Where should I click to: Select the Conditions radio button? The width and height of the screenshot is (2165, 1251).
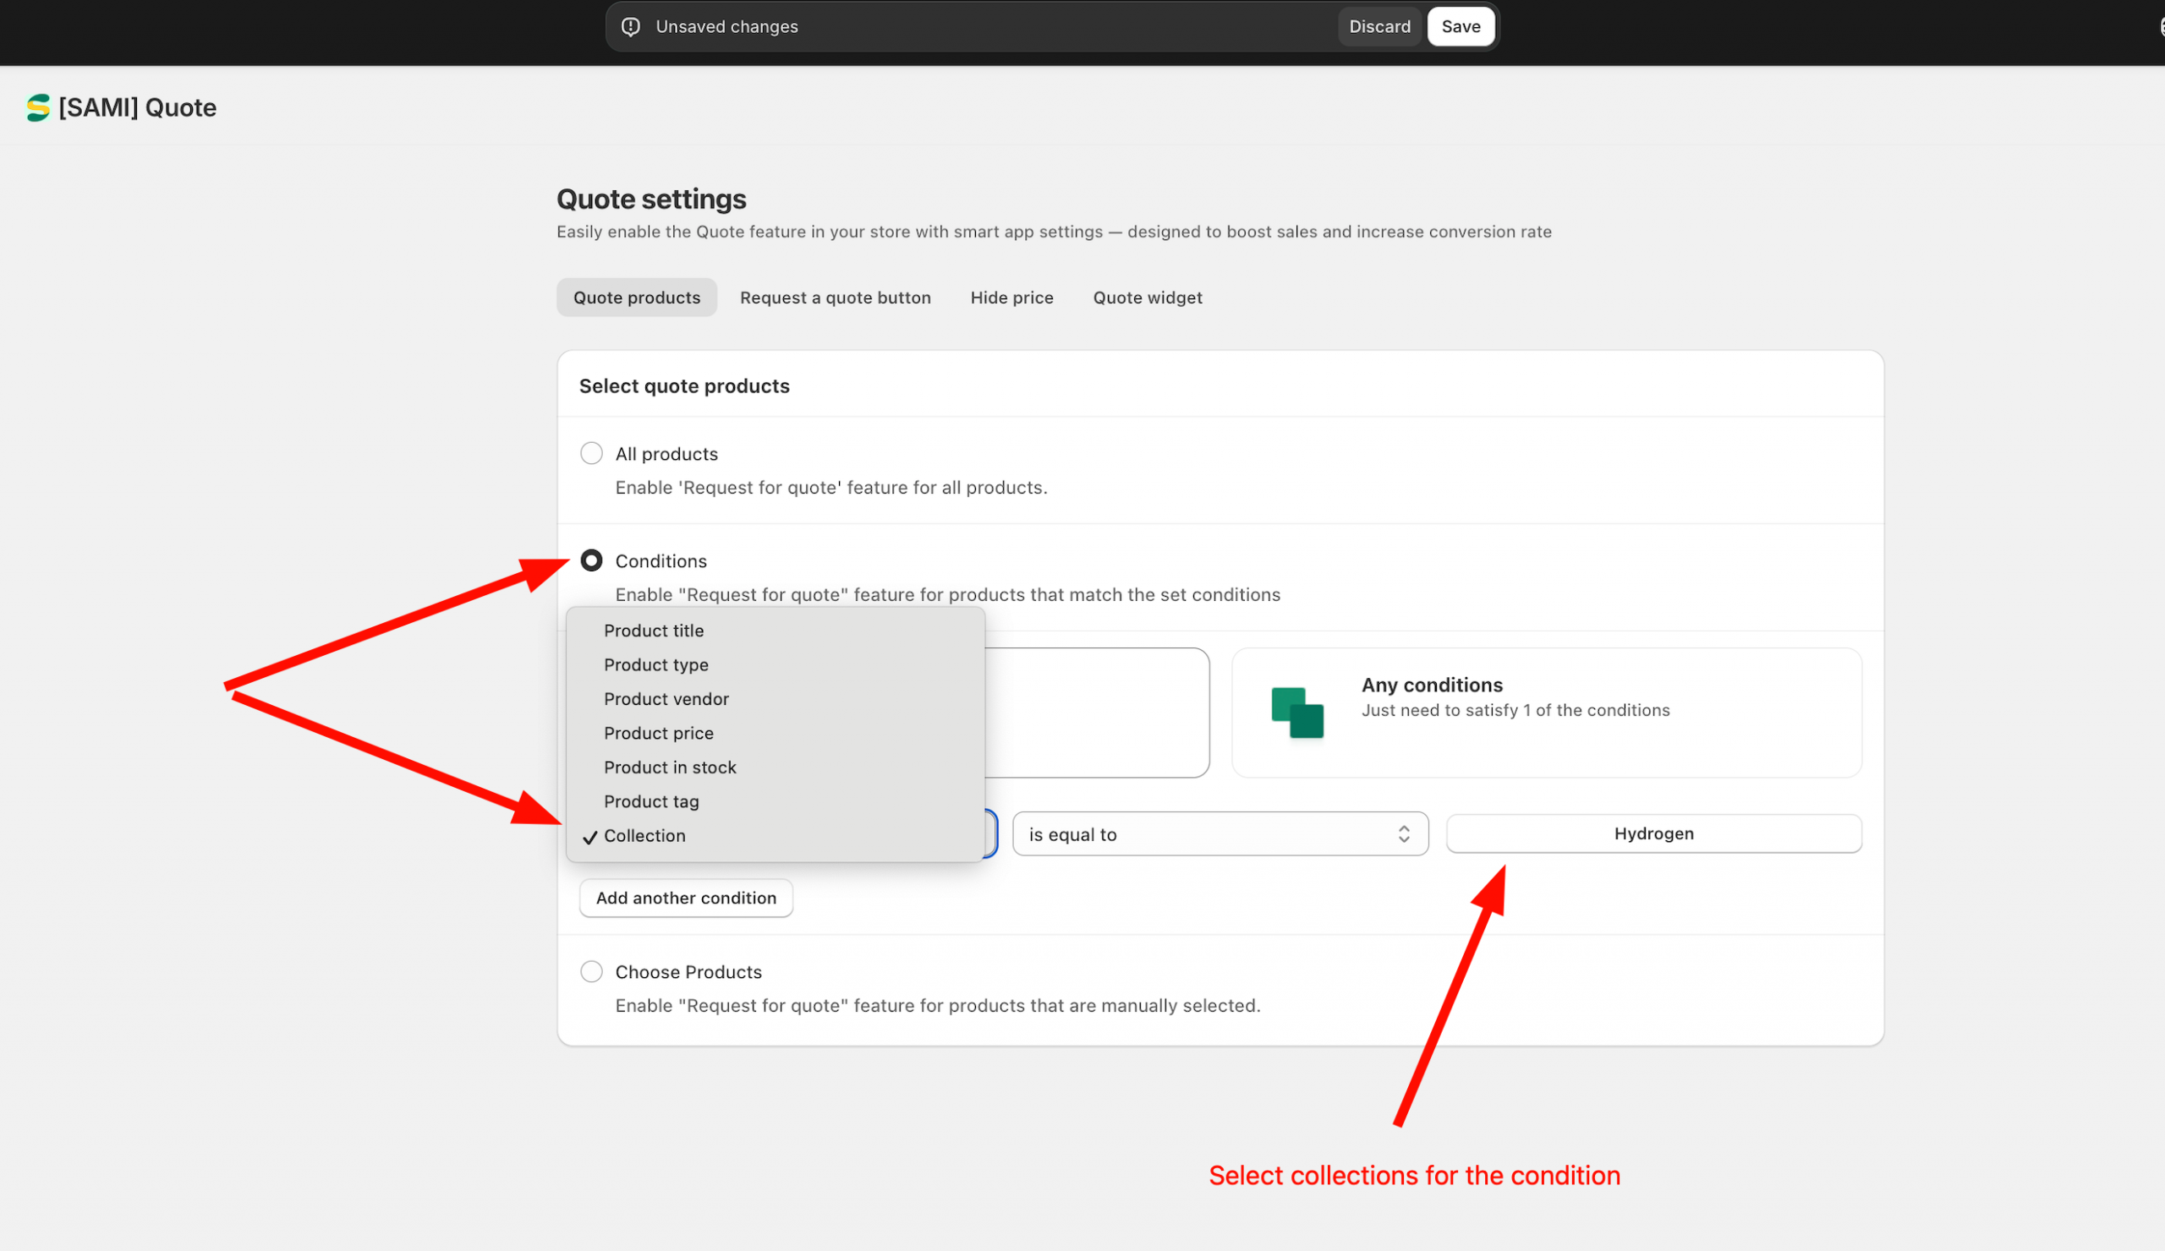pos(591,560)
